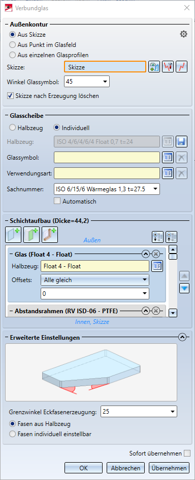This screenshot has width=195, height=480.
Task: Click the expand all layers icon
Action: tap(158, 237)
